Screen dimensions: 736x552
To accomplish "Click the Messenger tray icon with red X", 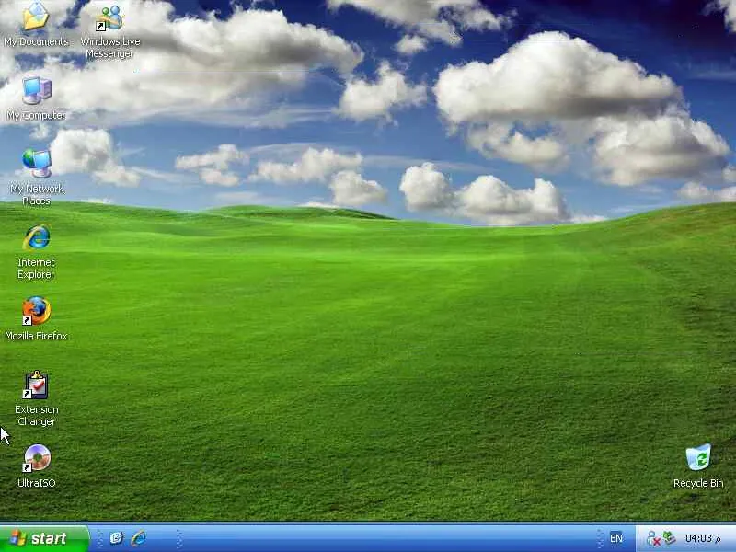I will pos(653,538).
